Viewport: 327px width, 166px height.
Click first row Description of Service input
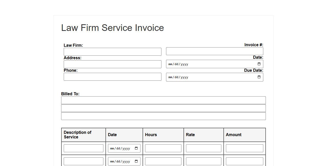83,148
